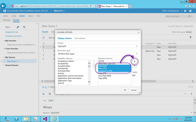Image resolution: width=196 pixels, height=122 pixels.
Task: Select Area Path [300] in Selected columns
Action: click(115, 76)
